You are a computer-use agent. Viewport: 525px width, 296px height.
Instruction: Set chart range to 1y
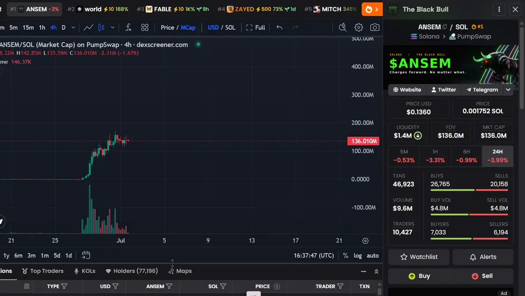pos(7,256)
